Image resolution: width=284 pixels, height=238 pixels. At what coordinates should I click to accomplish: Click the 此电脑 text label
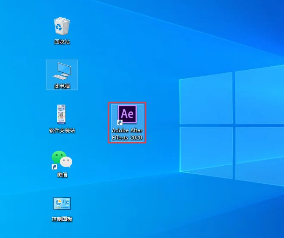[x=62, y=86]
